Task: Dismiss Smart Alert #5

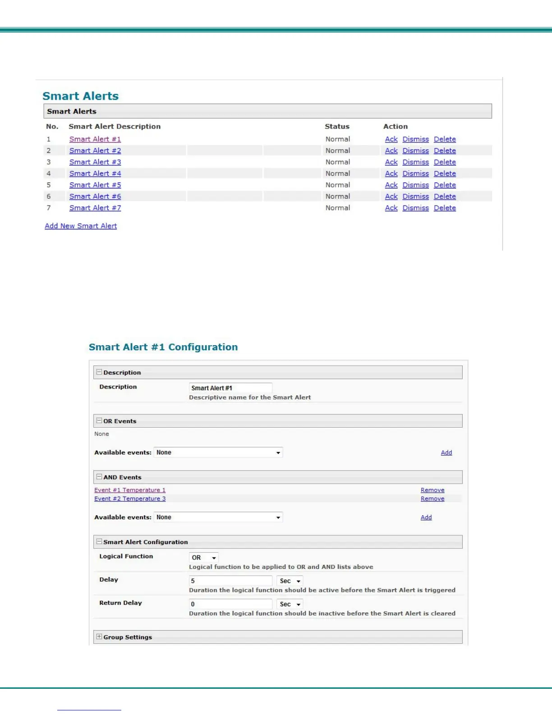Action: pos(416,185)
